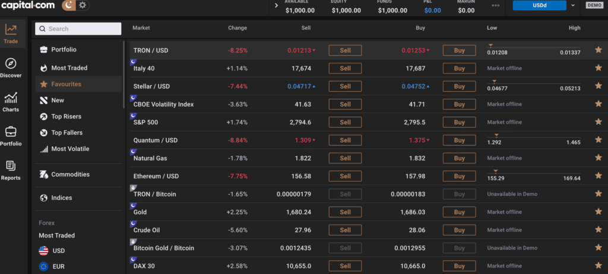
Task: Click the Ethereum / USD low-high range bar
Action: [x=534, y=175]
